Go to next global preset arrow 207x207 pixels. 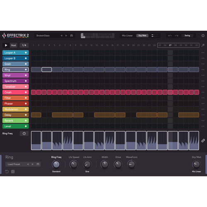(x=66, y=36)
